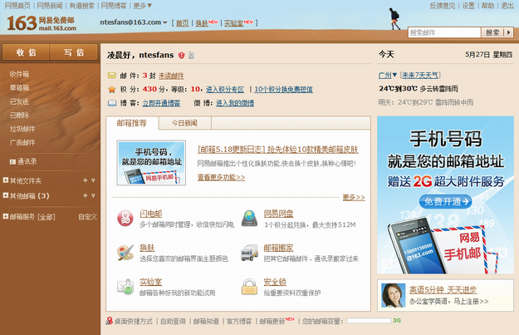Open the 进入我的微博 link

coord(235,103)
